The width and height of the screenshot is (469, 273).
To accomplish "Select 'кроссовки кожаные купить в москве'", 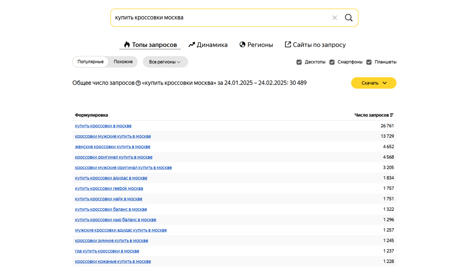I will [113, 262].
